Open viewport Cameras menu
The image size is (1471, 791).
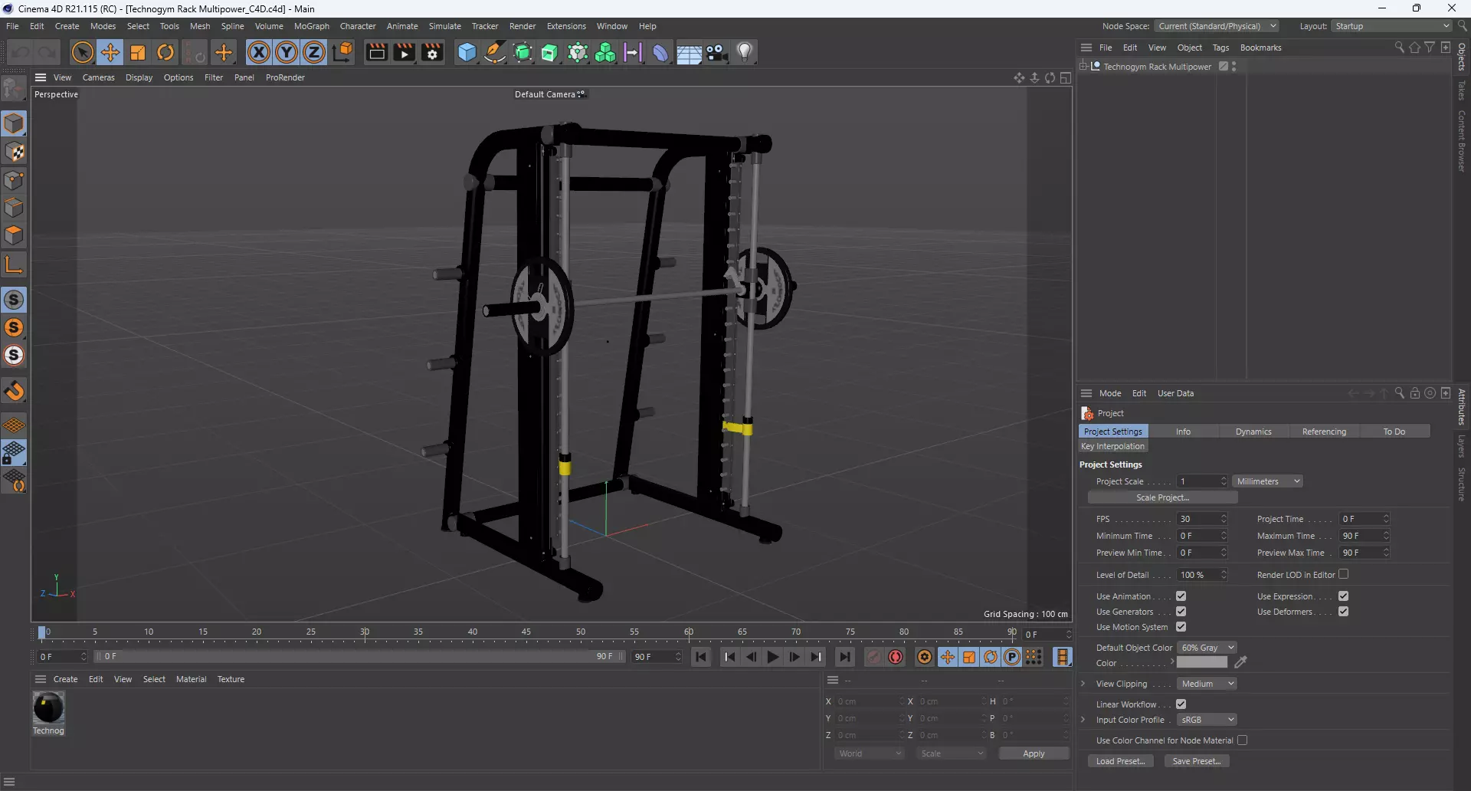(x=98, y=77)
